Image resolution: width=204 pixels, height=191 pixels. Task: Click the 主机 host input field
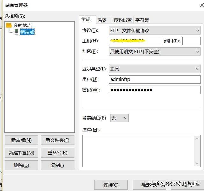pyautogui.click(x=135, y=41)
